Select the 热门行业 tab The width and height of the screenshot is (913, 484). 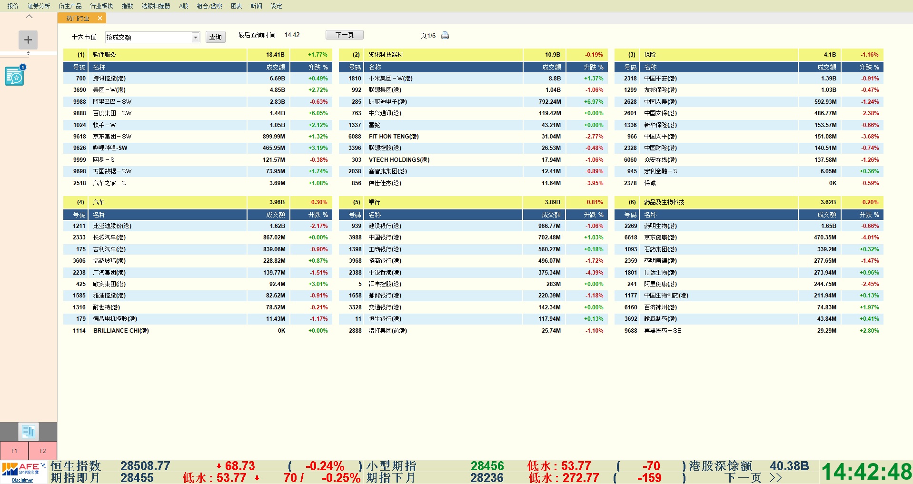(78, 18)
